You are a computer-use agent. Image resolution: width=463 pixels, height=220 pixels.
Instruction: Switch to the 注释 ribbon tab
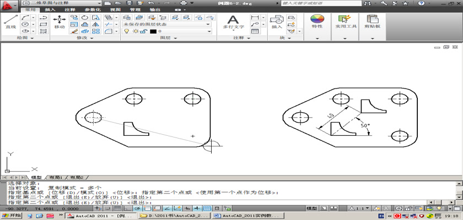pyautogui.click(x=70, y=9)
